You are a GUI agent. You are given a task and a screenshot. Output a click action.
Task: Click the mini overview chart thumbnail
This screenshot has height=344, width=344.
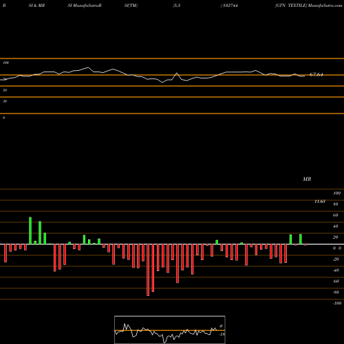coord(170,330)
